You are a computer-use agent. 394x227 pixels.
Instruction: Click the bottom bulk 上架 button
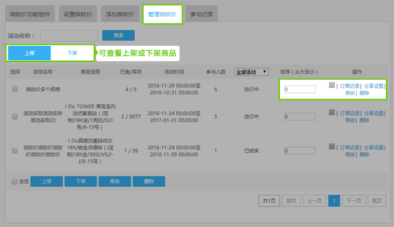click(47, 182)
